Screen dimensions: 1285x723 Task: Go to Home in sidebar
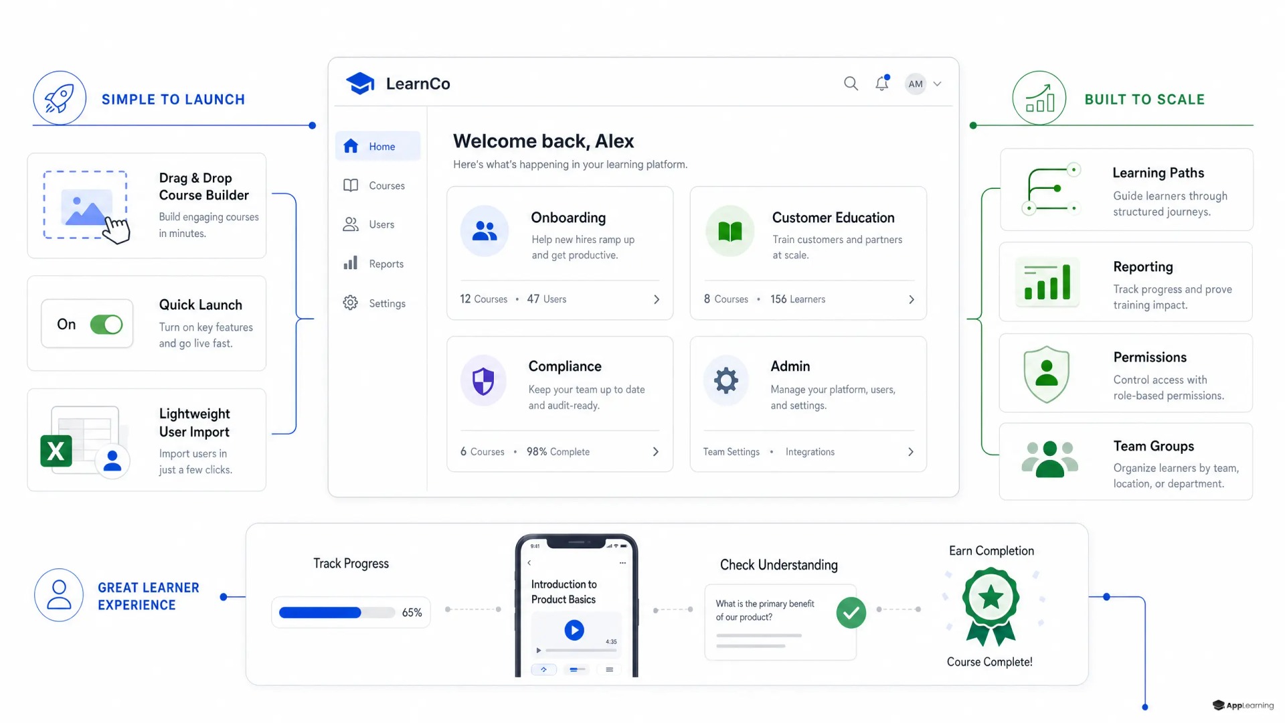(377, 146)
